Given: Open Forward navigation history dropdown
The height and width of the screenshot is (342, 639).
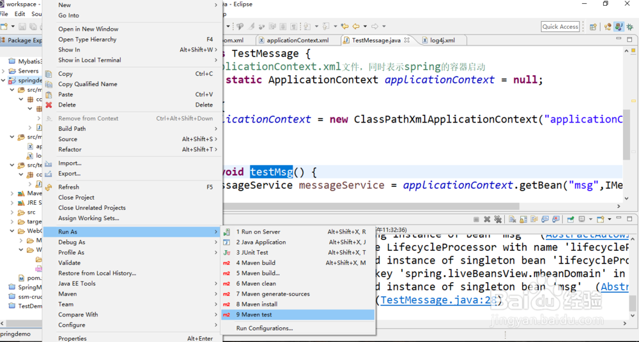Looking at the screenshot, I should point(384,26).
